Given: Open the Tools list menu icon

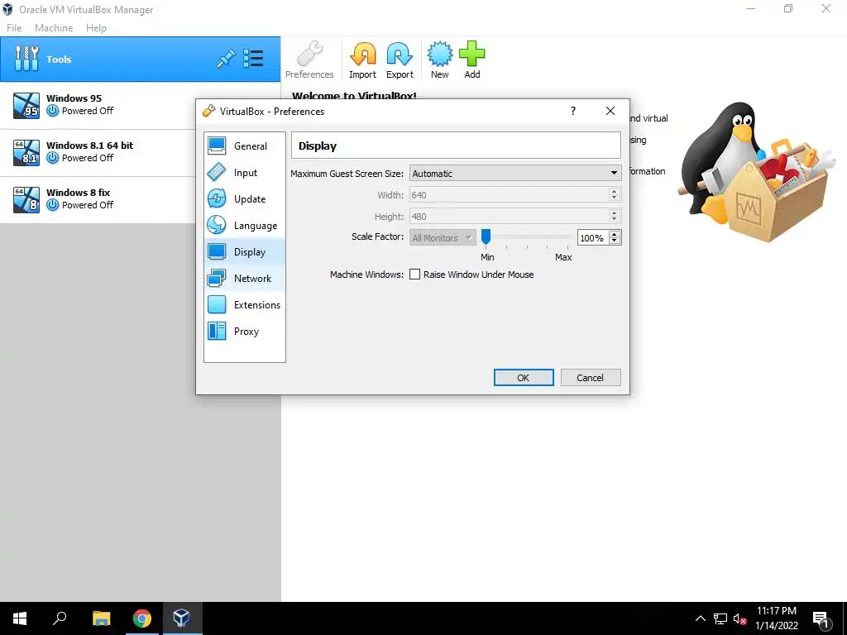Looking at the screenshot, I should (x=253, y=59).
